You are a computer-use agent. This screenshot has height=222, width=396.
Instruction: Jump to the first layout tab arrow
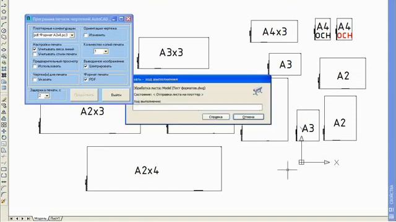coord(11,218)
